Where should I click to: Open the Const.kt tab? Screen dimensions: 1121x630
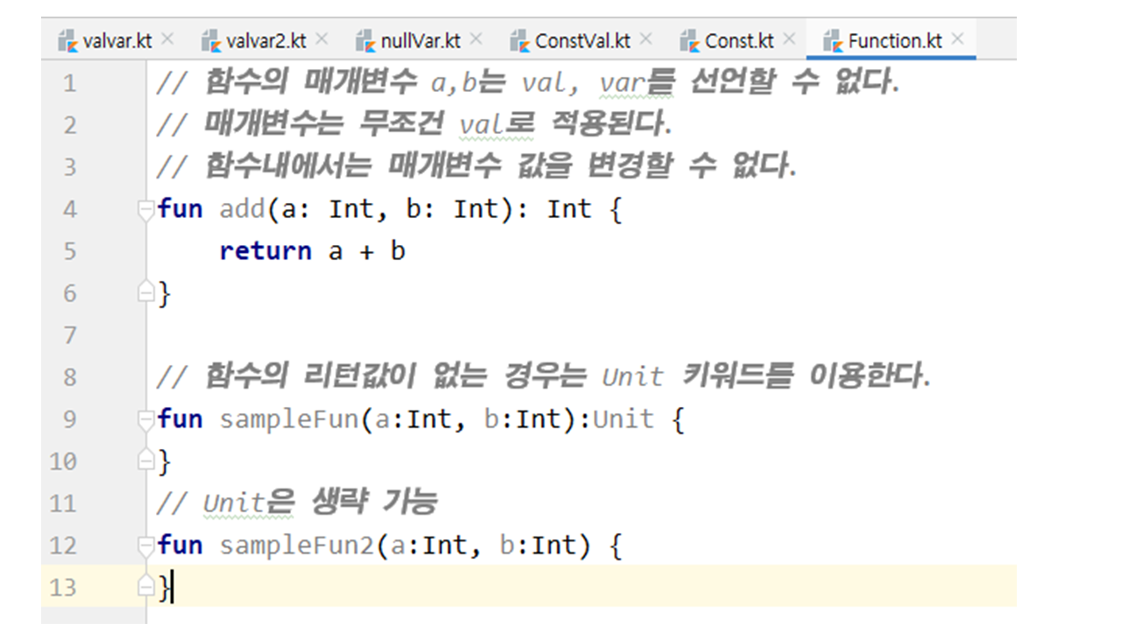click(x=738, y=40)
